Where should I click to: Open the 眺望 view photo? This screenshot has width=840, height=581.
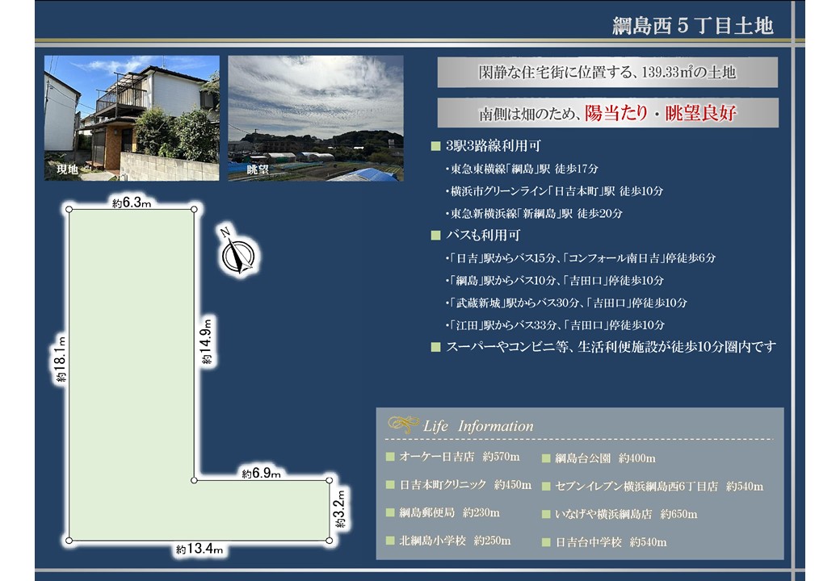pos(315,118)
